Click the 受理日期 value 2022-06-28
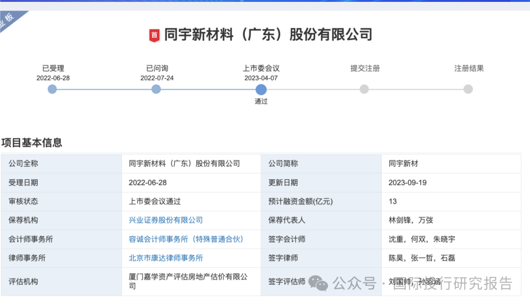The width and height of the screenshot is (530, 305). click(x=148, y=183)
